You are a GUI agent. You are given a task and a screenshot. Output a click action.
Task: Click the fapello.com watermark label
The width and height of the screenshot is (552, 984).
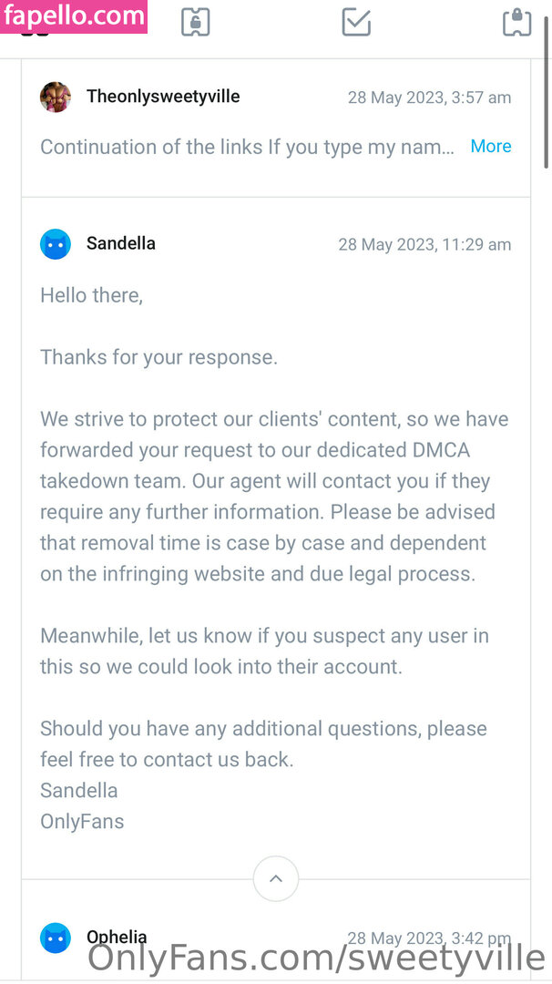point(74,16)
